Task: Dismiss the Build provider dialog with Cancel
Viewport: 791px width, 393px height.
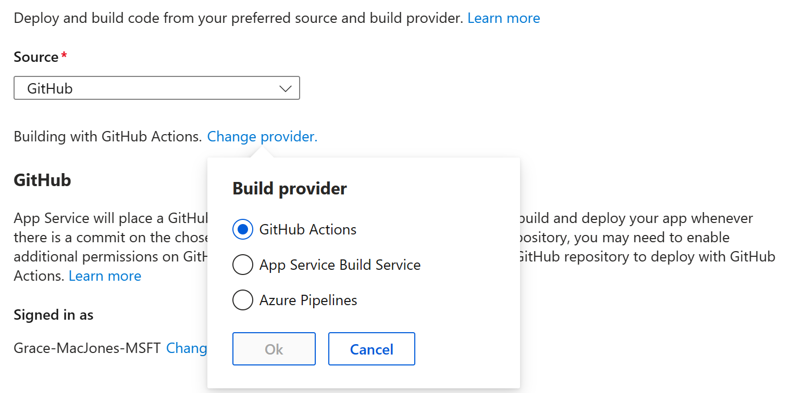Action: pos(371,349)
